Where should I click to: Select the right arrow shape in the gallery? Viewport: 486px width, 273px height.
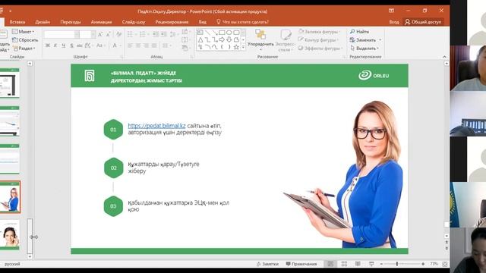(222, 39)
